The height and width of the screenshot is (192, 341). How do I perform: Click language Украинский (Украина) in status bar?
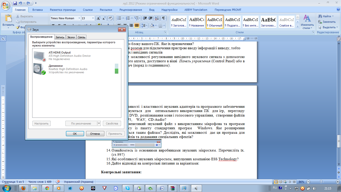(79, 182)
